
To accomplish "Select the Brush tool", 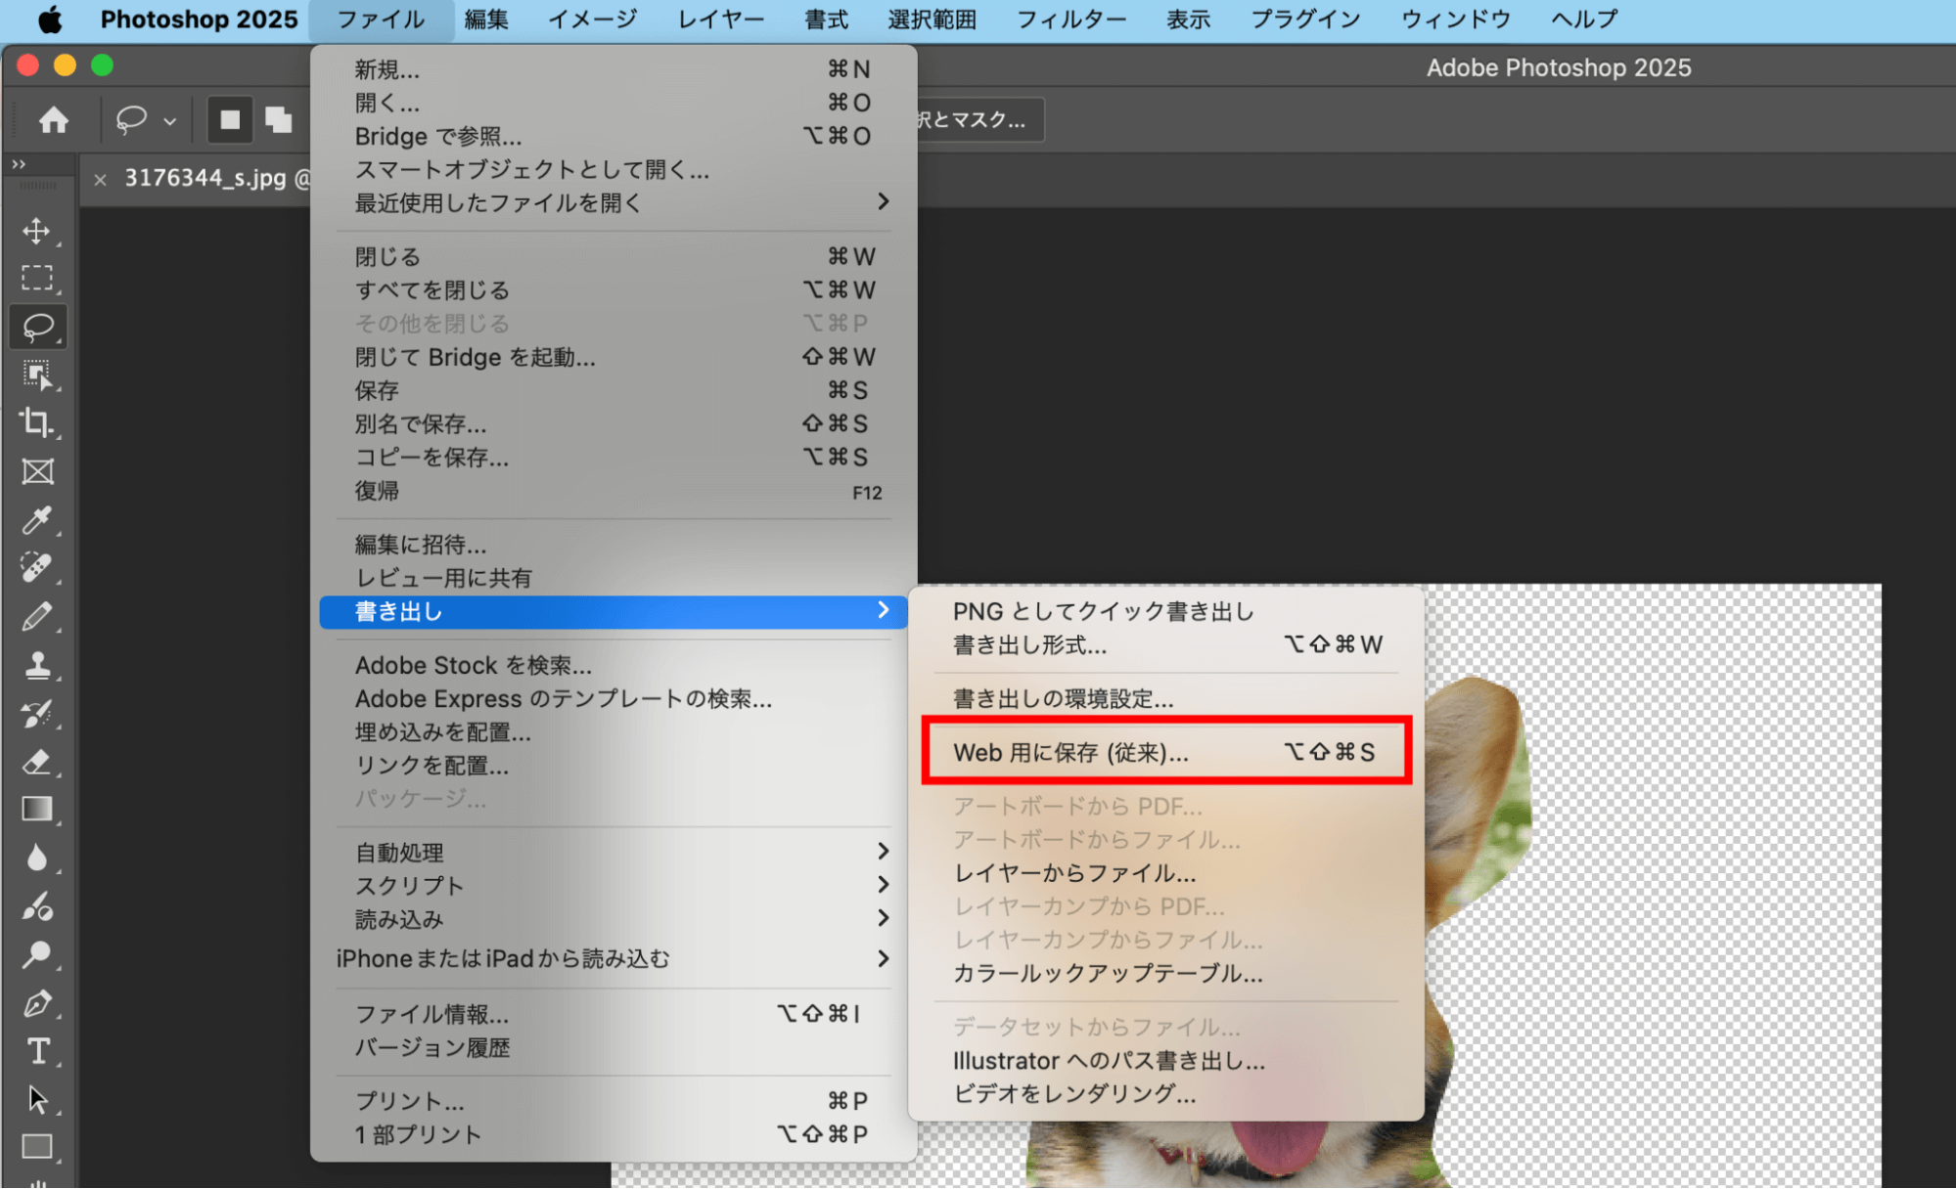I will 37,617.
